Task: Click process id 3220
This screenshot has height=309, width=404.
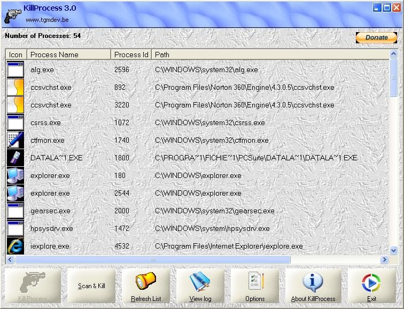Action: click(x=122, y=105)
